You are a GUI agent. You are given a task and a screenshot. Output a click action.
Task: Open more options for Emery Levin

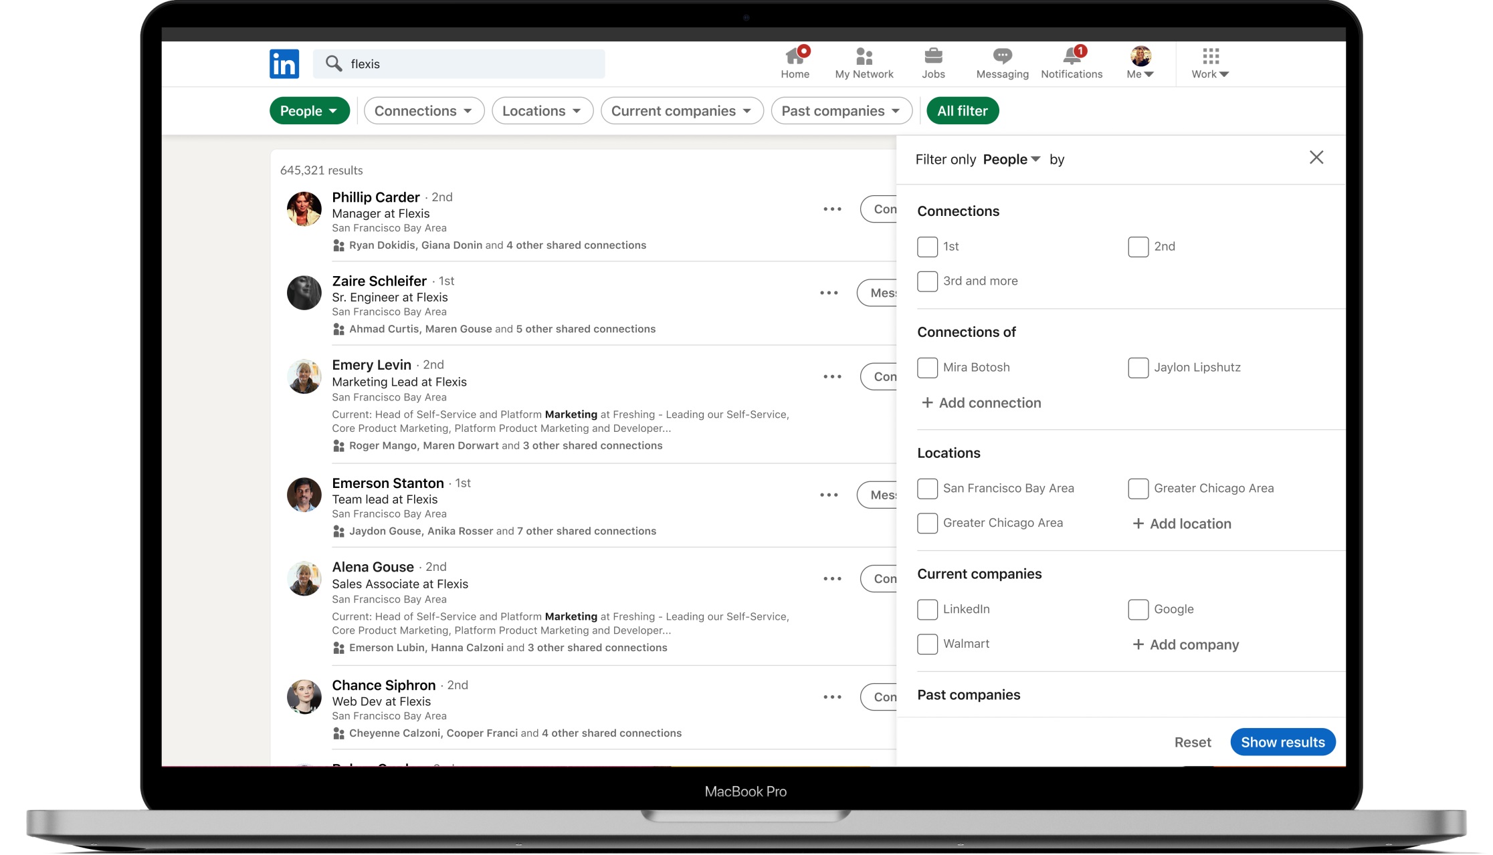(832, 377)
